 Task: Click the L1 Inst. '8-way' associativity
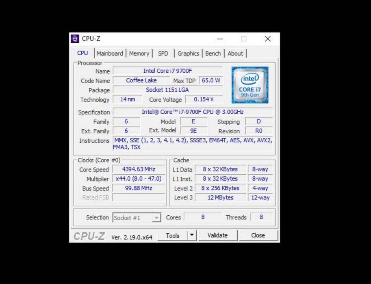(260, 178)
